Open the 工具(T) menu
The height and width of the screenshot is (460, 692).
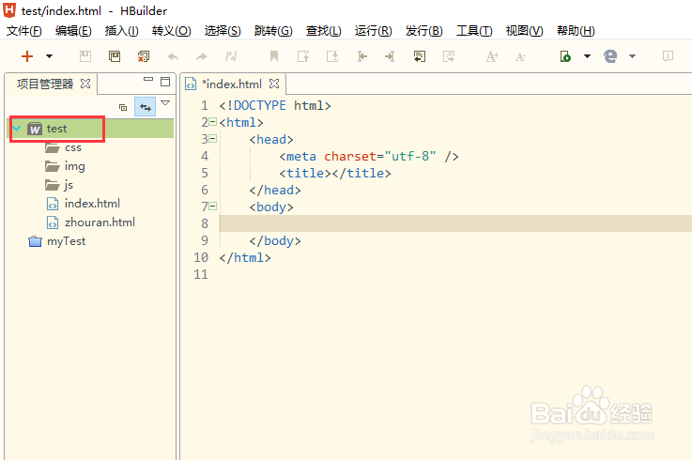coord(474,31)
